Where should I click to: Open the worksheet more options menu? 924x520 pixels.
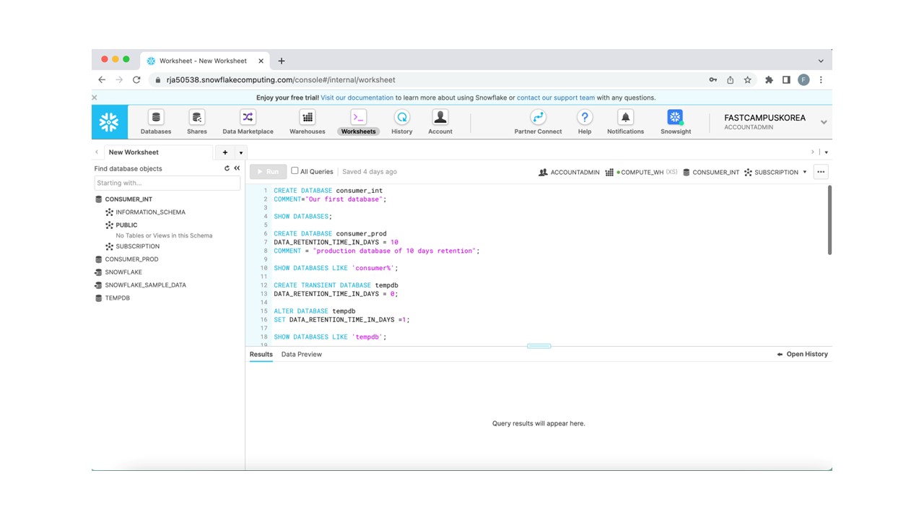pos(820,172)
